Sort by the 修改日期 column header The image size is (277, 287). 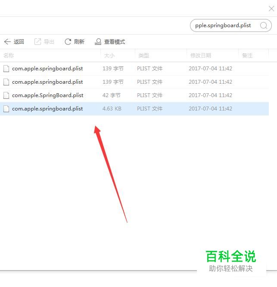(201, 55)
